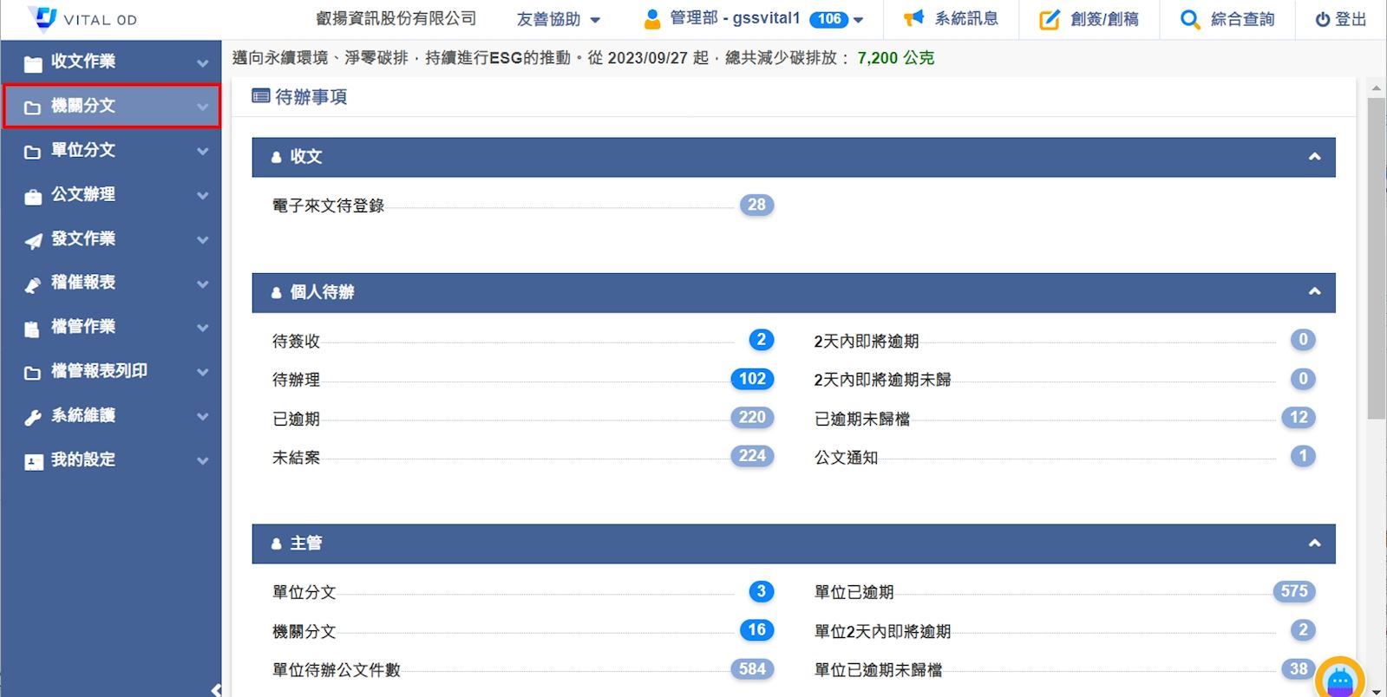The width and height of the screenshot is (1387, 697).
Task: Open the chatbot assistant icon
Action: click(1339, 679)
